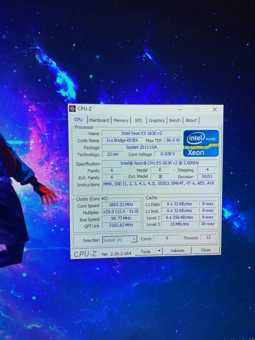Open the Mainboard tab
The height and width of the screenshot is (340, 255).
click(x=99, y=120)
